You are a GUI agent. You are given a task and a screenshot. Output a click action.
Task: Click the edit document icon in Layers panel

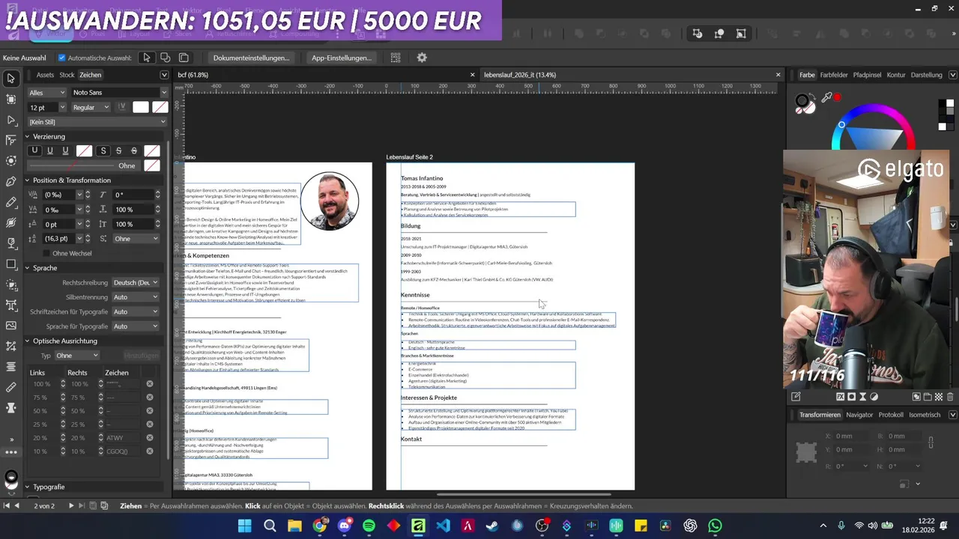click(796, 397)
